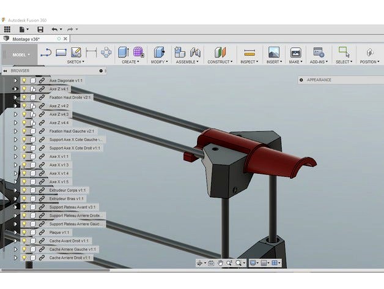Screen dimensions: 384x289
Task: Open the data panel grid icon
Action: tap(7, 29)
